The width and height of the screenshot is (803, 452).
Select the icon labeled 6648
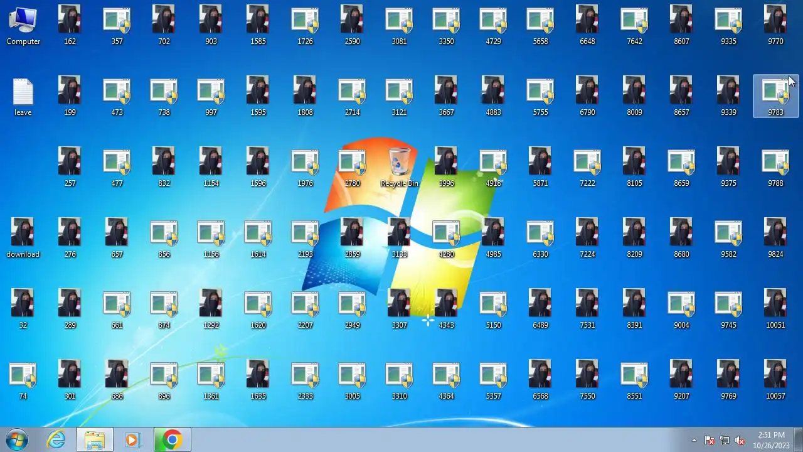tap(587, 26)
